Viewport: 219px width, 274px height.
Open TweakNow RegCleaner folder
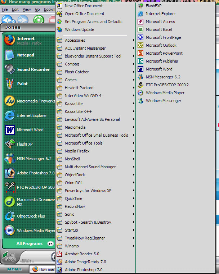click(95, 238)
